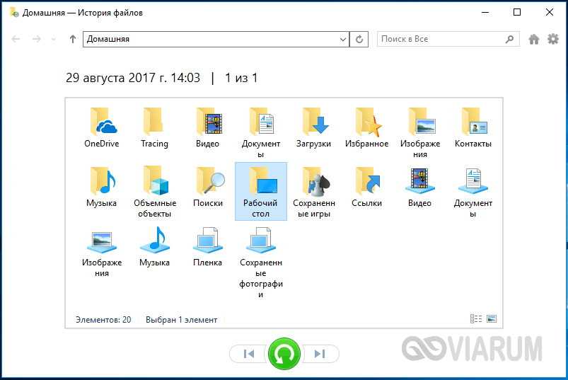Go to next backup version
The height and width of the screenshot is (380, 568).
point(320,354)
